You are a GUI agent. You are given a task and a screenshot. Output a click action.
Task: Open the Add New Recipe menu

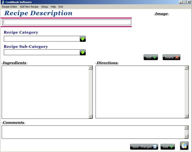[29, 7]
